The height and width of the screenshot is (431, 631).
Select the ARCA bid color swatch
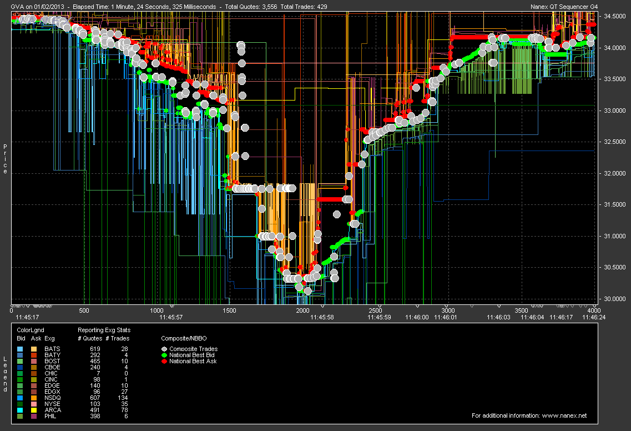point(20,410)
